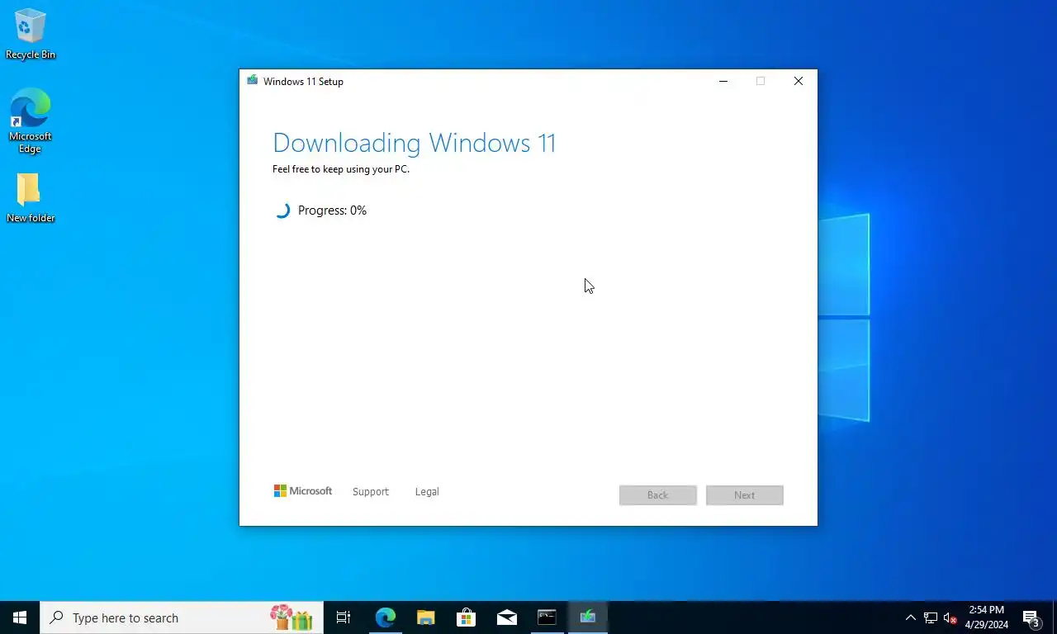This screenshot has width=1057, height=634.
Task: Click the Windows 11 Setup taskbar item
Action: pyautogui.click(x=588, y=617)
